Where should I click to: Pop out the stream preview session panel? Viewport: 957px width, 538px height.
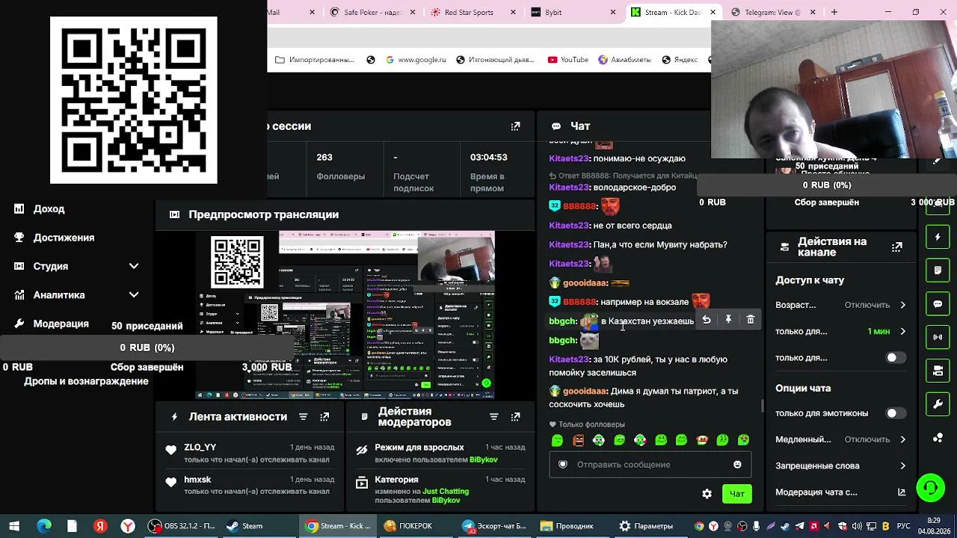coord(515,126)
